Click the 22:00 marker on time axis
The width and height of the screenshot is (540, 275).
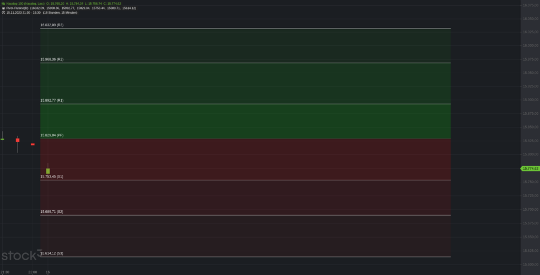pos(32,272)
